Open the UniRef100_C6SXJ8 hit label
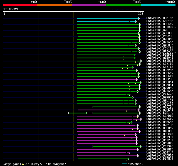Screen dimensions: 178x166 click(x=160, y=36)
